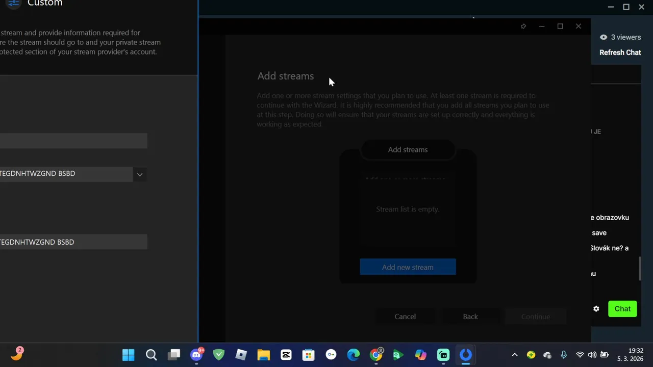The image size is (653, 367).
Task: Open Roblox Studio from taskbar
Action: point(241,355)
